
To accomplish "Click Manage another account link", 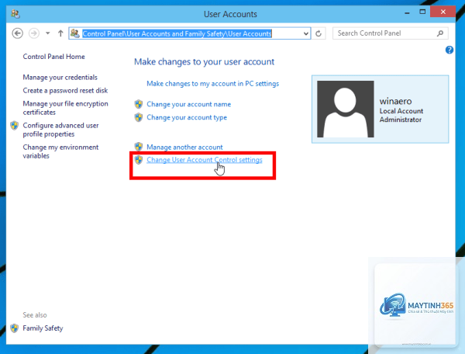I will 184,147.
